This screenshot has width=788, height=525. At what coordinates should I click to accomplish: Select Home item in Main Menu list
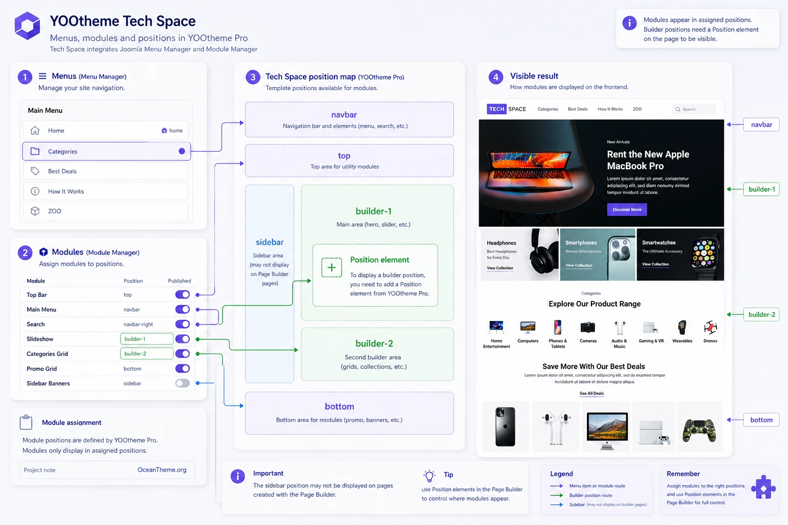[106, 130]
